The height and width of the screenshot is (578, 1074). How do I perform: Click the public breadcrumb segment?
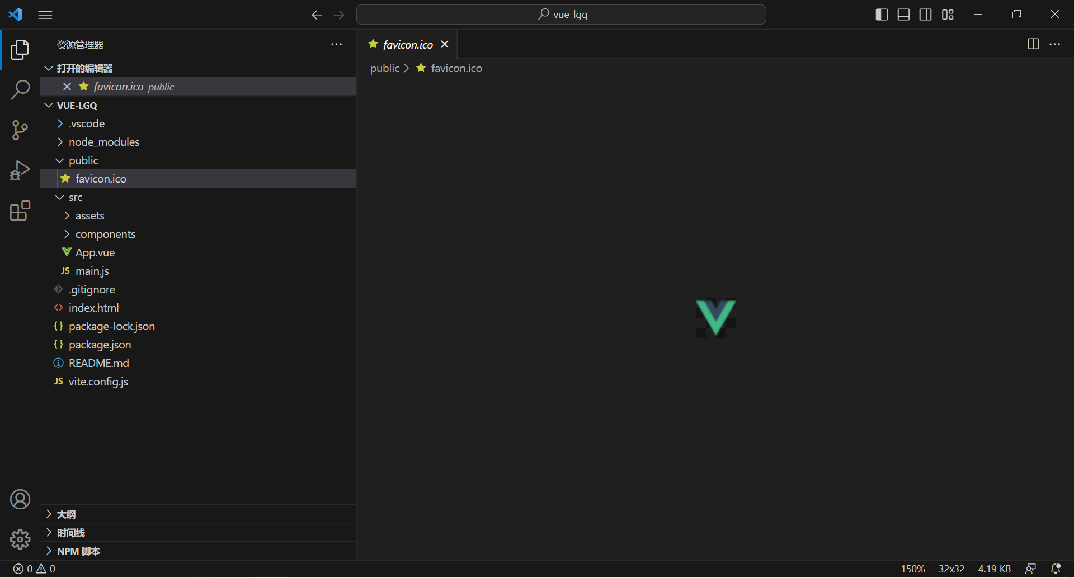click(x=385, y=68)
